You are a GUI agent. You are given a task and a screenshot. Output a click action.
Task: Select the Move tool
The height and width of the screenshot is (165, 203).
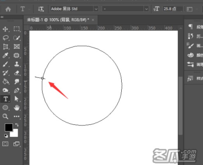coord(5,29)
